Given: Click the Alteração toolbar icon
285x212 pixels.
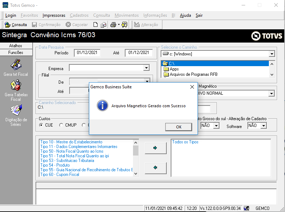Looking at the screenshot, I should [x=137, y=25].
